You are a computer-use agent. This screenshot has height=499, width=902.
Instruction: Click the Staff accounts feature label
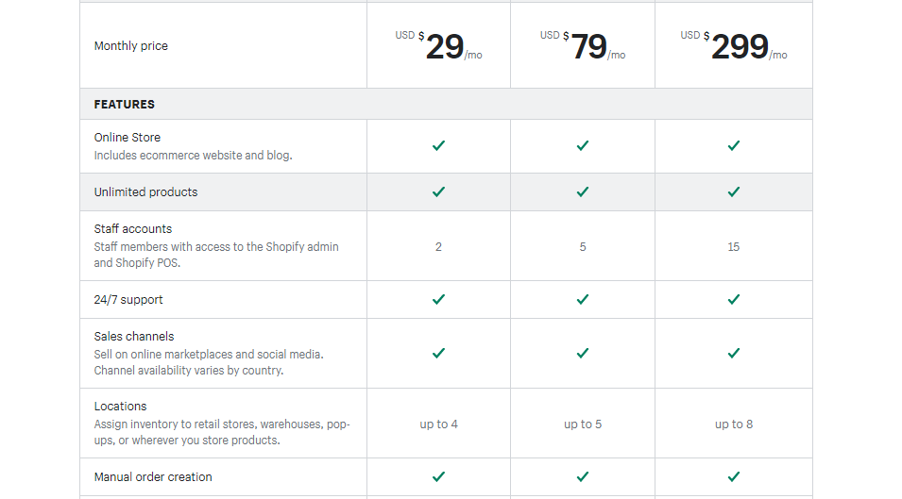tap(133, 228)
